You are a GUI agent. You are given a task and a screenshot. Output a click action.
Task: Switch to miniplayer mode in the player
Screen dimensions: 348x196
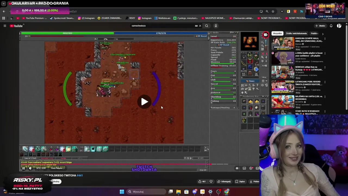coord(257,168)
